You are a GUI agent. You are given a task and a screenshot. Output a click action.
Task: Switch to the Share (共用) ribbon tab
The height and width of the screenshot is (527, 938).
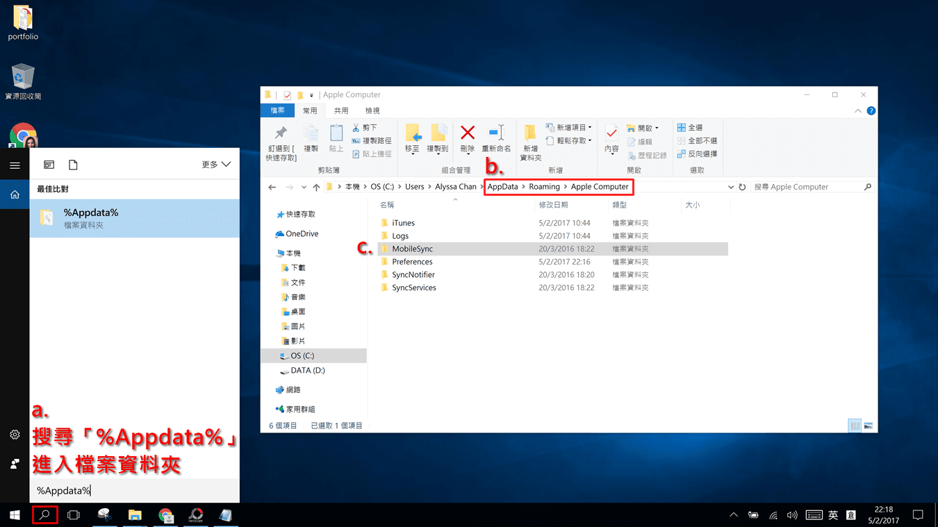[x=341, y=110]
